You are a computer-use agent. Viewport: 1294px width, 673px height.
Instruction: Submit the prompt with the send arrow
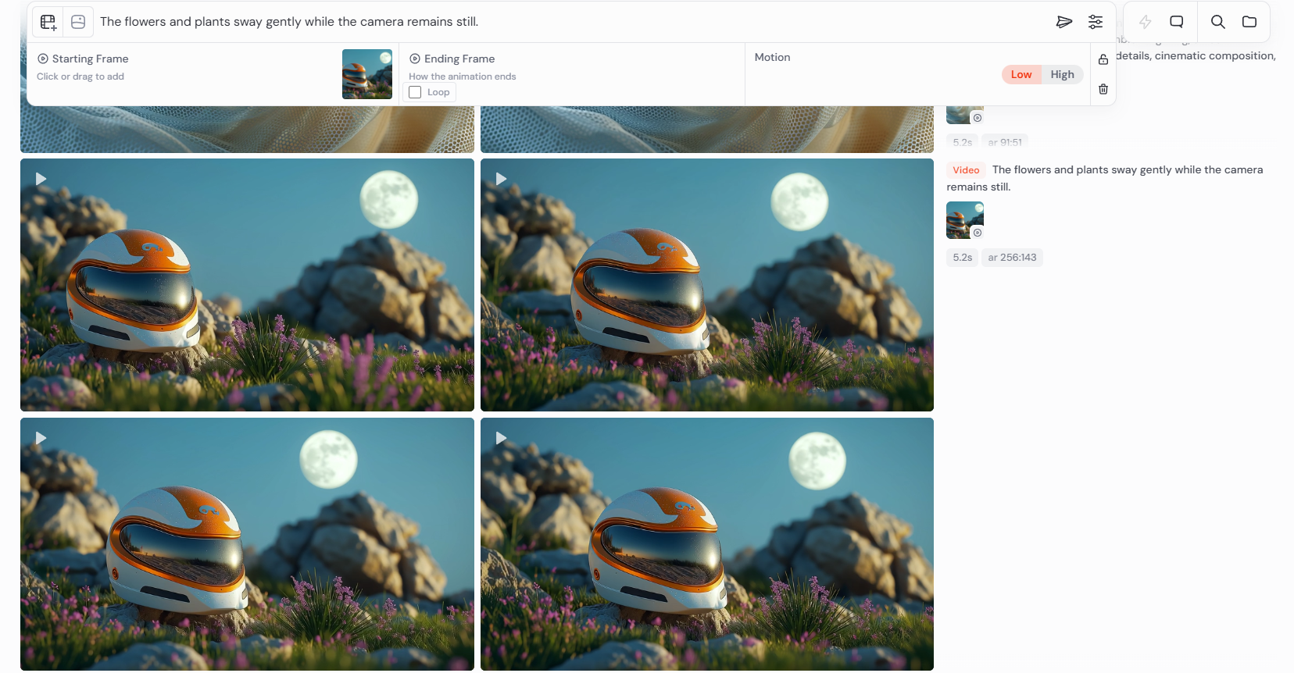point(1063,22)
